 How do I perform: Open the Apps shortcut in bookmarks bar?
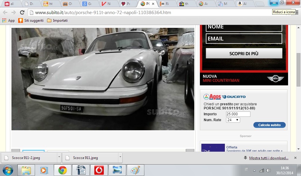pyautogui.click(x=8, y=21)
